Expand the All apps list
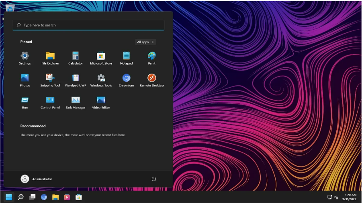362x203 pixels. point(145,42)
